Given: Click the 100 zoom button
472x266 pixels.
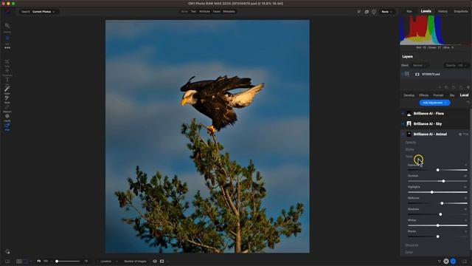Looking at the screenshot, I should pyautogui.click(x=46, y=261).
